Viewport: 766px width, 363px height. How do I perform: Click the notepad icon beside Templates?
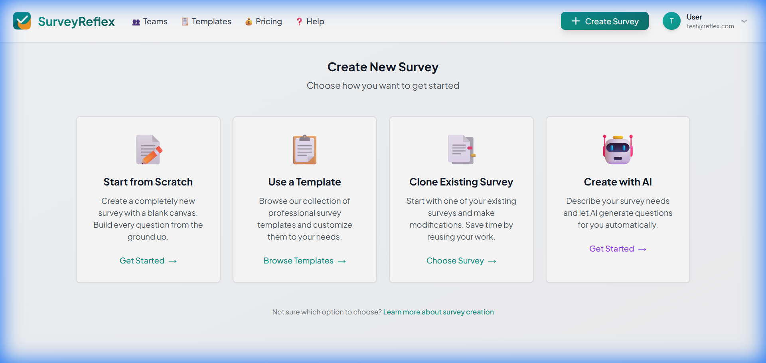[x=185, y=22]
